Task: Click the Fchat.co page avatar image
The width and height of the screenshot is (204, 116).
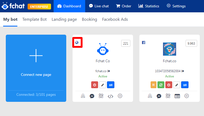Action: point(170,49)
